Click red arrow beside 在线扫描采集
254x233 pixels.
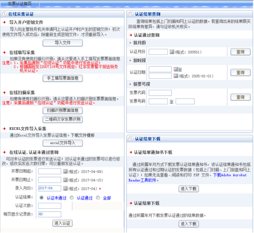(x=4, y=92)
